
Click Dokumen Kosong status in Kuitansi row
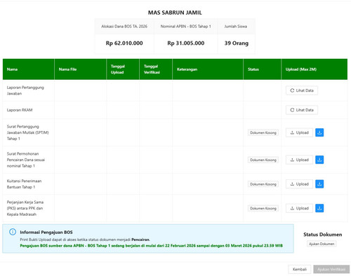click(263, 184)
